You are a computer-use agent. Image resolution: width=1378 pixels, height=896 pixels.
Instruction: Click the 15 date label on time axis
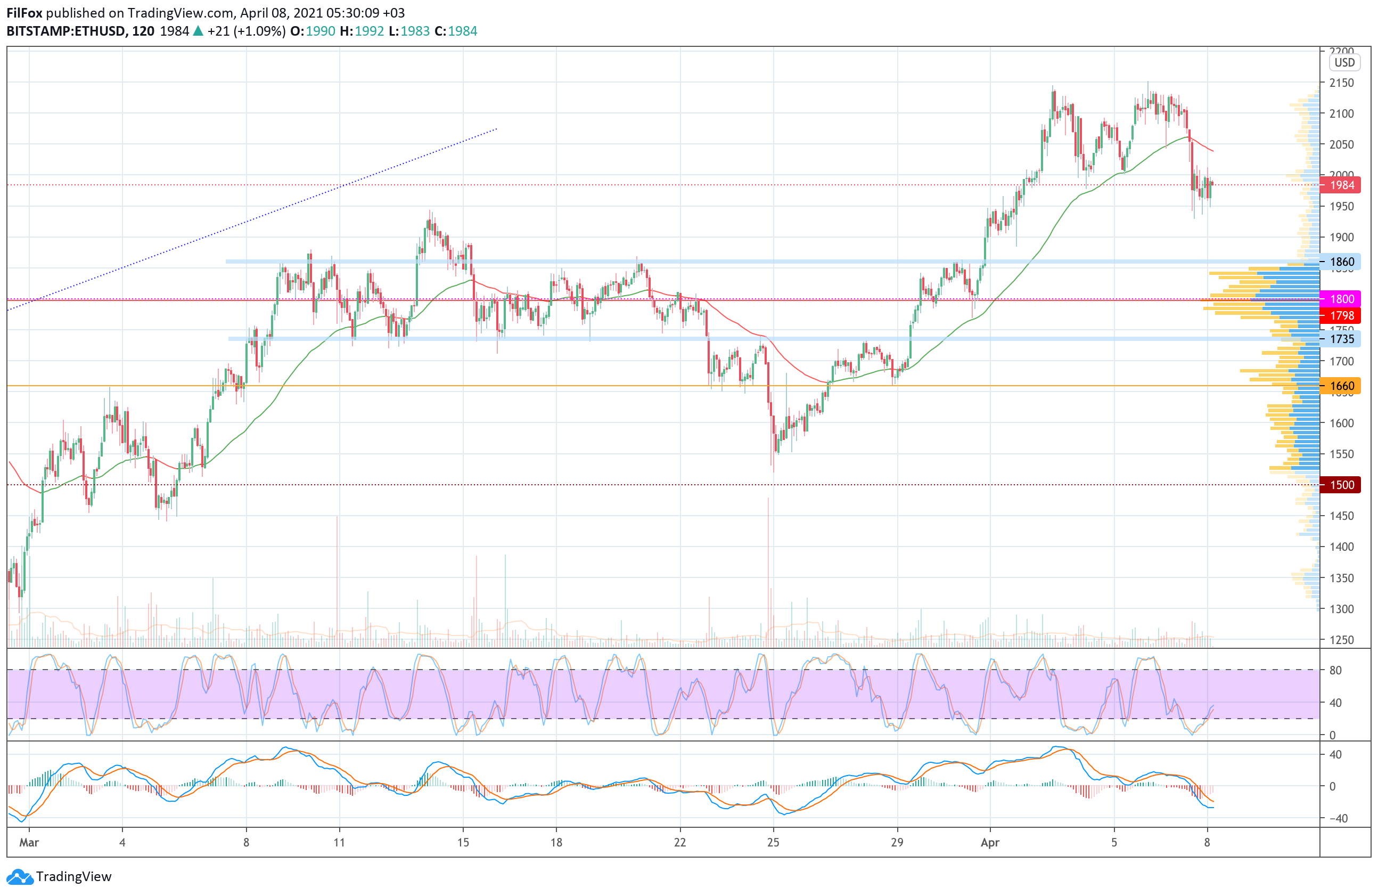463,843
